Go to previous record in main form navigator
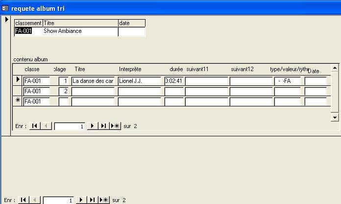This screenshot has width=341, height=204. click(34, 200)
